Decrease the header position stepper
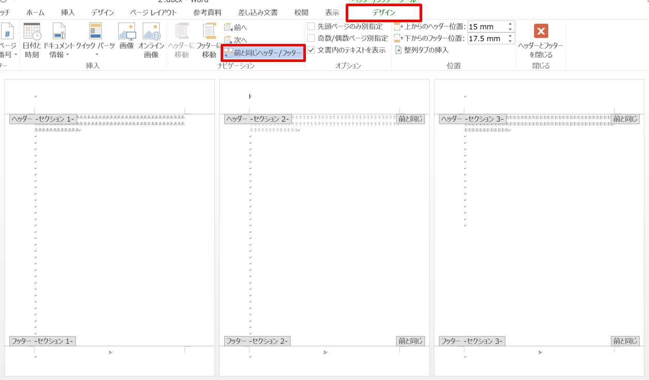The width and height of the screenshot is (649, 380). [x=511, y=29]
